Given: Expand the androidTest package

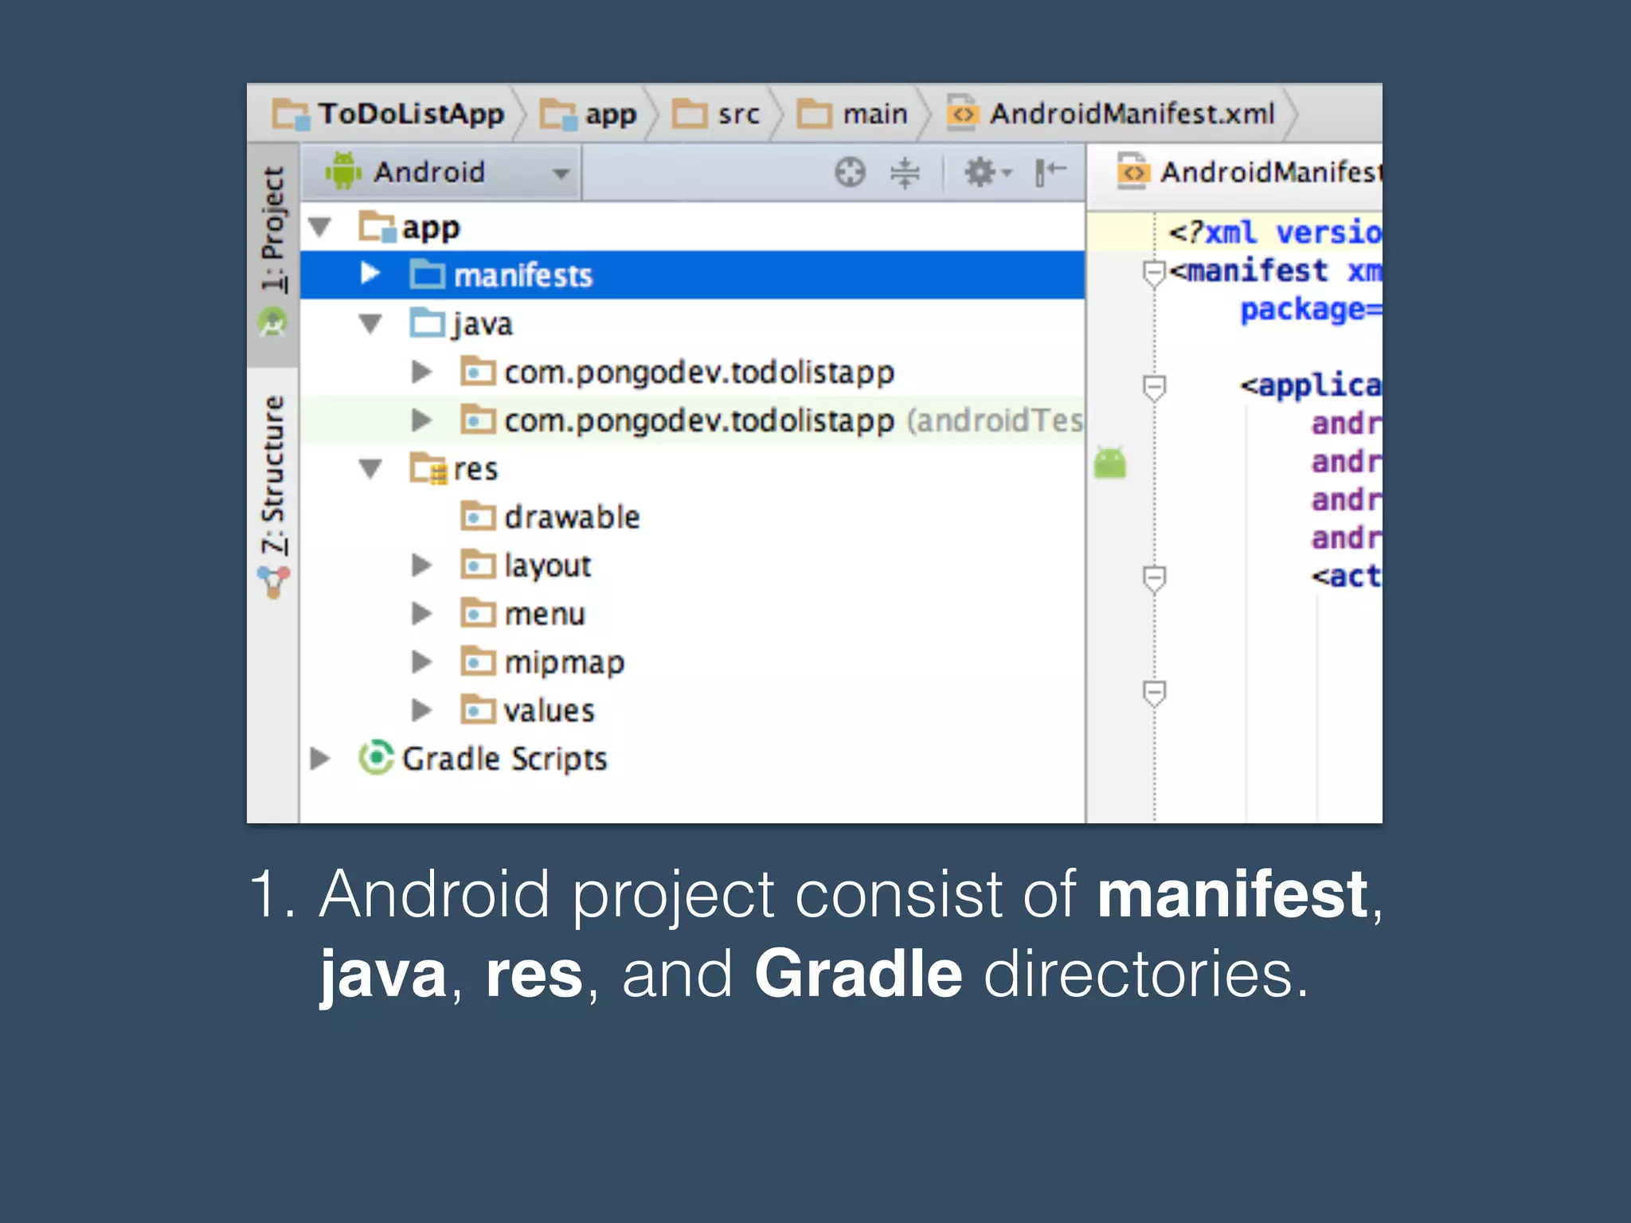Looking at the screenshot, I should coord(421,420).
